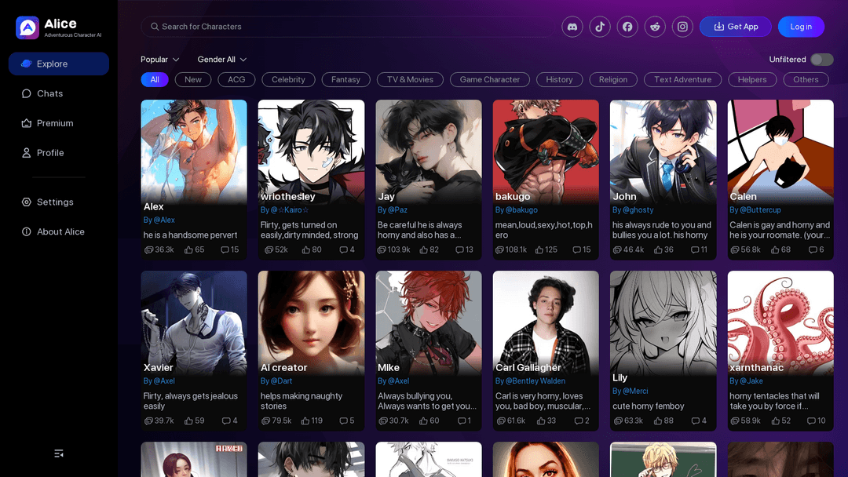
Task: Like the bakugo character card
Action: pyautogui.click(x=540, y=249)
